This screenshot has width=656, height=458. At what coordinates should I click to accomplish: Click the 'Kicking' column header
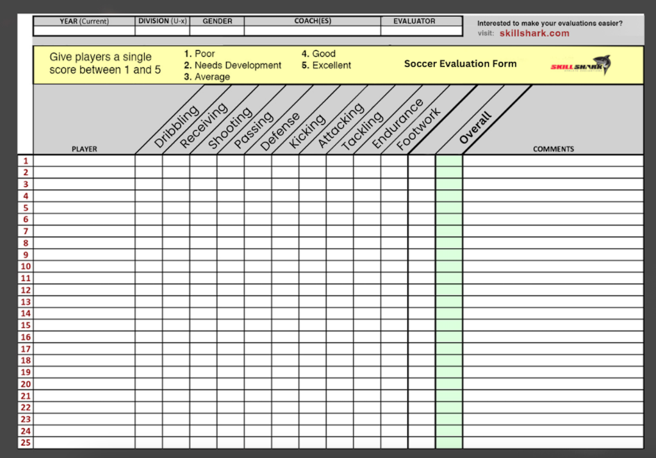click(x=307, y=131)
